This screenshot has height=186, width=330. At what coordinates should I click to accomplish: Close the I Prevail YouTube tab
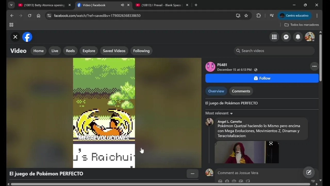(x=187, y=5)
